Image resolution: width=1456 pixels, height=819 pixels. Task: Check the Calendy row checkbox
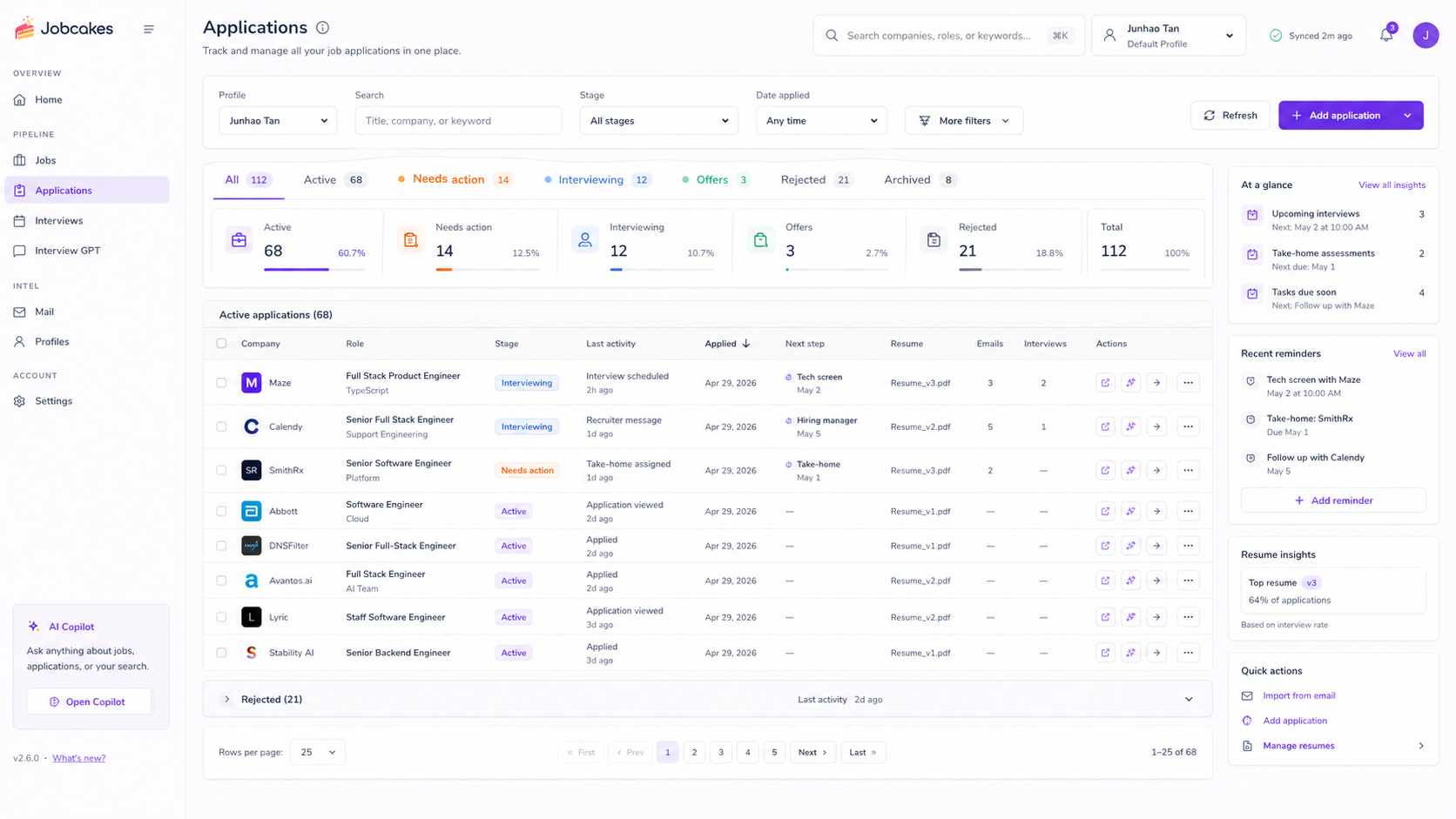coord(221,426)
